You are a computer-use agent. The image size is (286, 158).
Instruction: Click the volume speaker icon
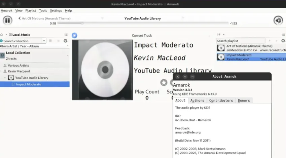tap(278, 20)
